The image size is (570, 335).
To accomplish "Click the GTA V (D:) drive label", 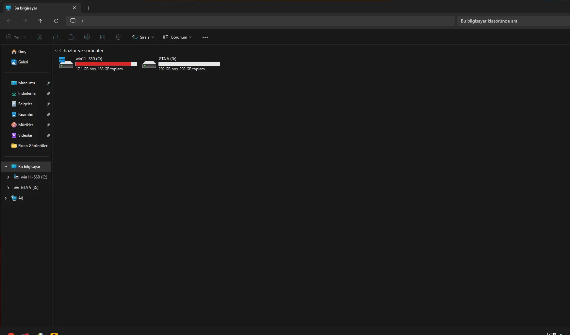I will 168,59.
